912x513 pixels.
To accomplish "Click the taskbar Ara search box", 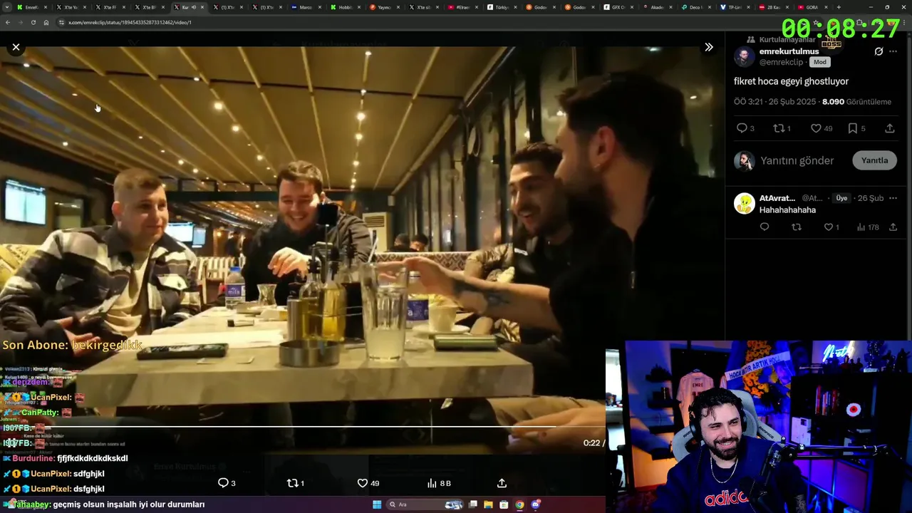I will (x=425, y=504).
